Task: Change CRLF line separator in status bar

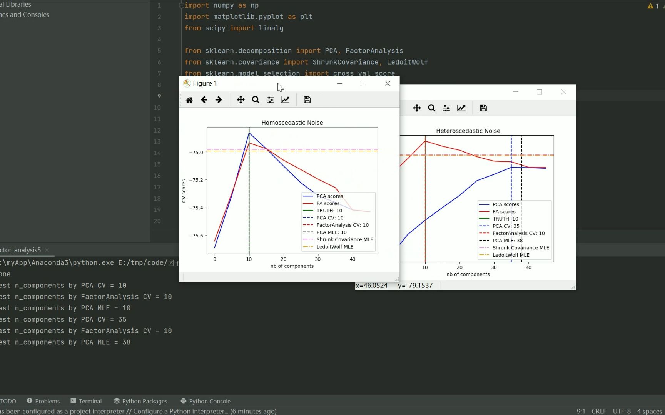Action: click(x=599, y=411)
